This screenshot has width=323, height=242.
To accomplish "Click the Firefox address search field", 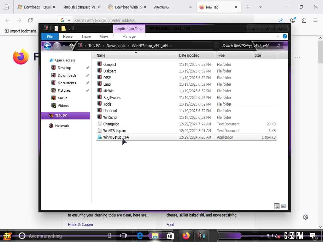I will coord(163,20).
